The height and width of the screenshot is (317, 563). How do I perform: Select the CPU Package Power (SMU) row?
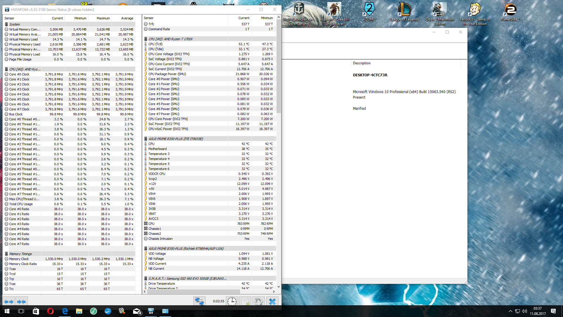(167, 74)
